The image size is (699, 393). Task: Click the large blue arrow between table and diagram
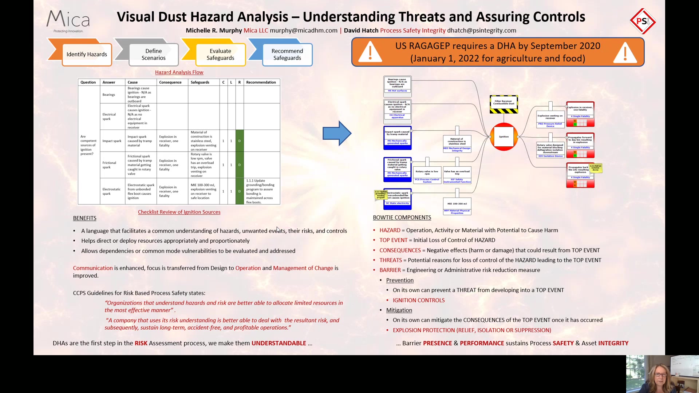pyautogui.click(x=337, y=133)
